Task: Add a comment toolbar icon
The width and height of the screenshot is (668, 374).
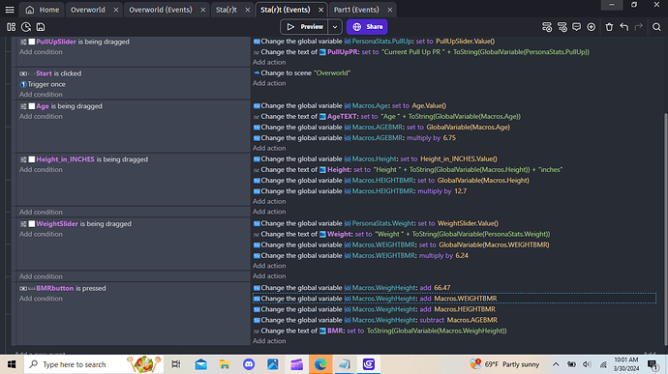Action: pyautogui.click(x=576, y=27)
